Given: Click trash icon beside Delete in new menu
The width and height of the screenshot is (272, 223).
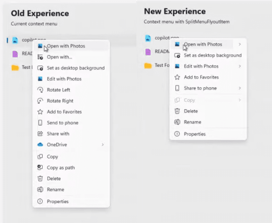Looking at the screenshot, I should coord(177,111).
